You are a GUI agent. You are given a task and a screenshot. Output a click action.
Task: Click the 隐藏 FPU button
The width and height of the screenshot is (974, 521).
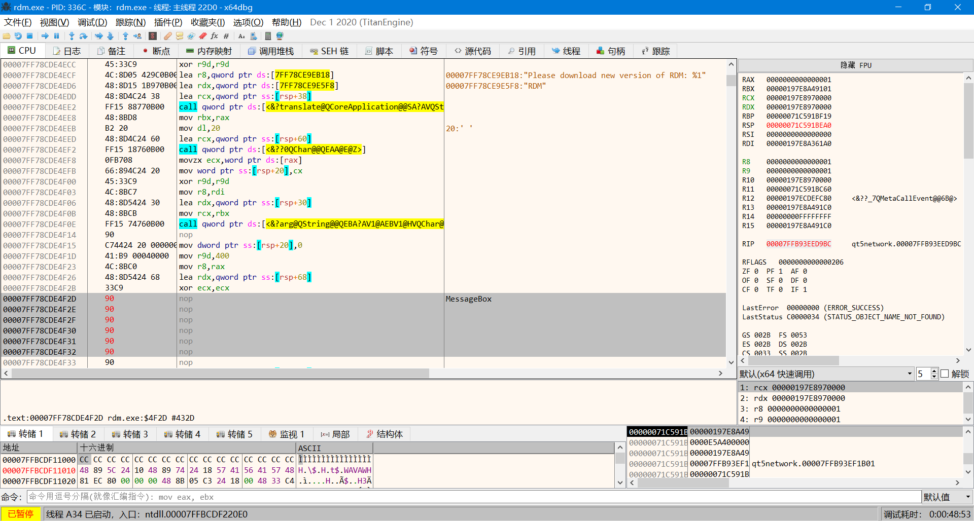[x=856, y=65]
